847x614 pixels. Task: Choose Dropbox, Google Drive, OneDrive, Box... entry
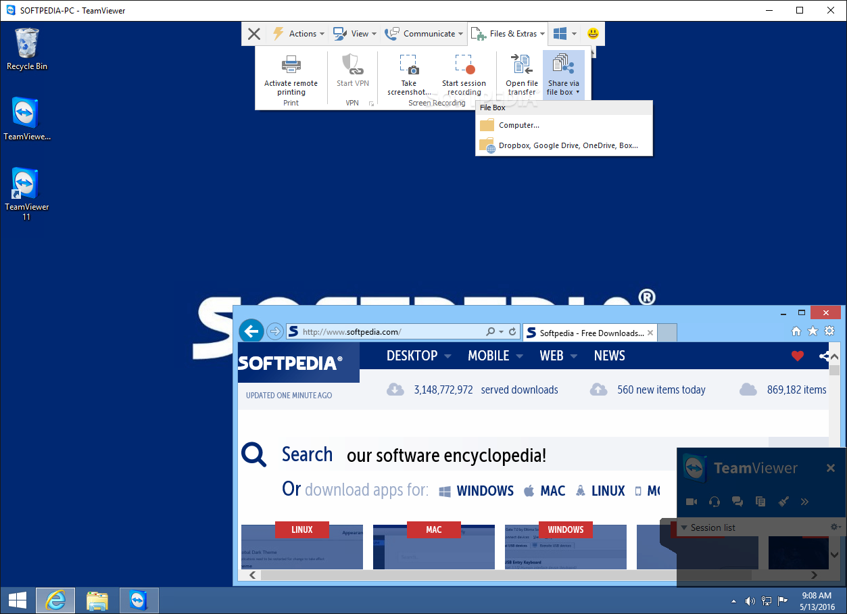click(564, 145)
